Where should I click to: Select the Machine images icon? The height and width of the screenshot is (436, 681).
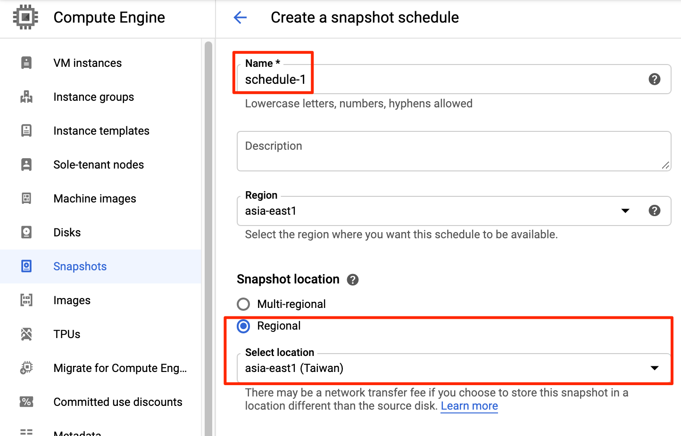coord(27,198)
